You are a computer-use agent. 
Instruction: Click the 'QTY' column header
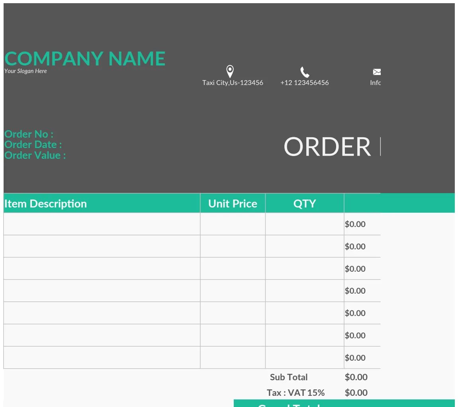305,203
